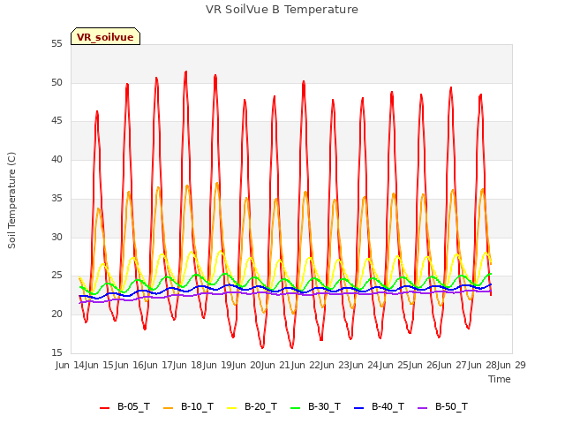Click the blue B-40_T legend swatch

(x=359, y=408)
